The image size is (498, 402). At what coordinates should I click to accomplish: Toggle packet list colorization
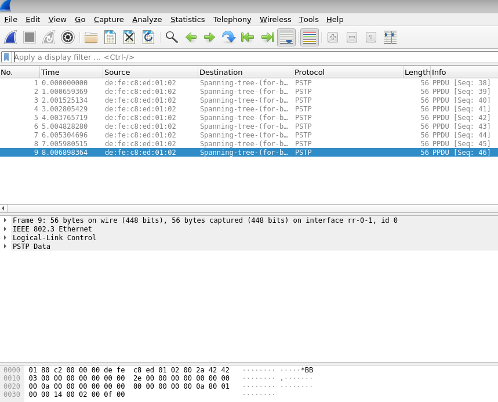tap(310, 37)
